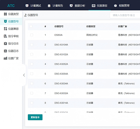Click the 仪器类型 column header
This screenshot has width=140, height=129.
91,27
